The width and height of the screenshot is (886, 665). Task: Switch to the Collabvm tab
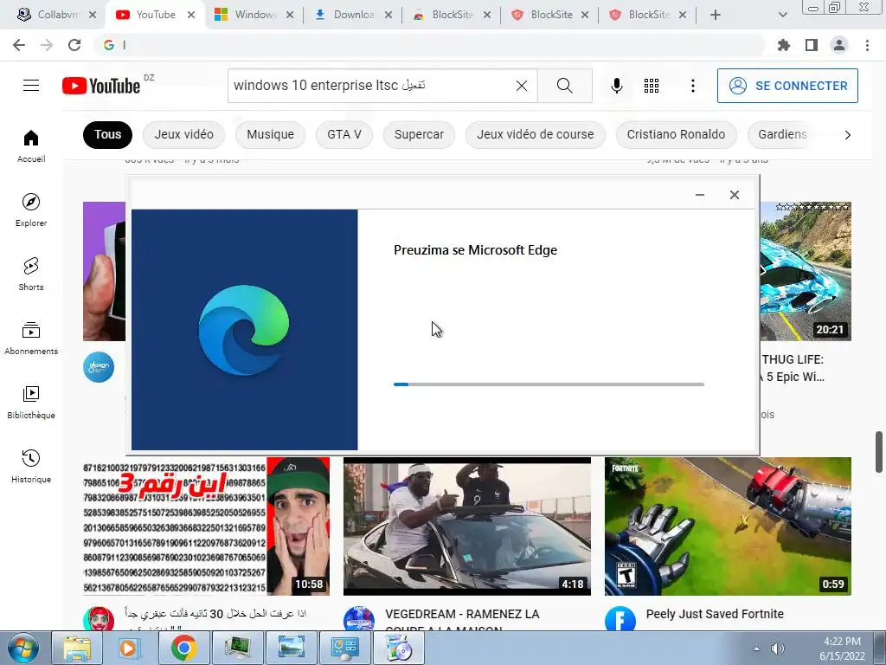58,15
